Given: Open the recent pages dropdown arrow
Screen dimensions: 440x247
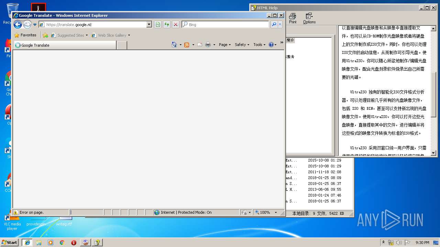Looking at the screenshot, I should pyautogui.click(x=35, y=25).
